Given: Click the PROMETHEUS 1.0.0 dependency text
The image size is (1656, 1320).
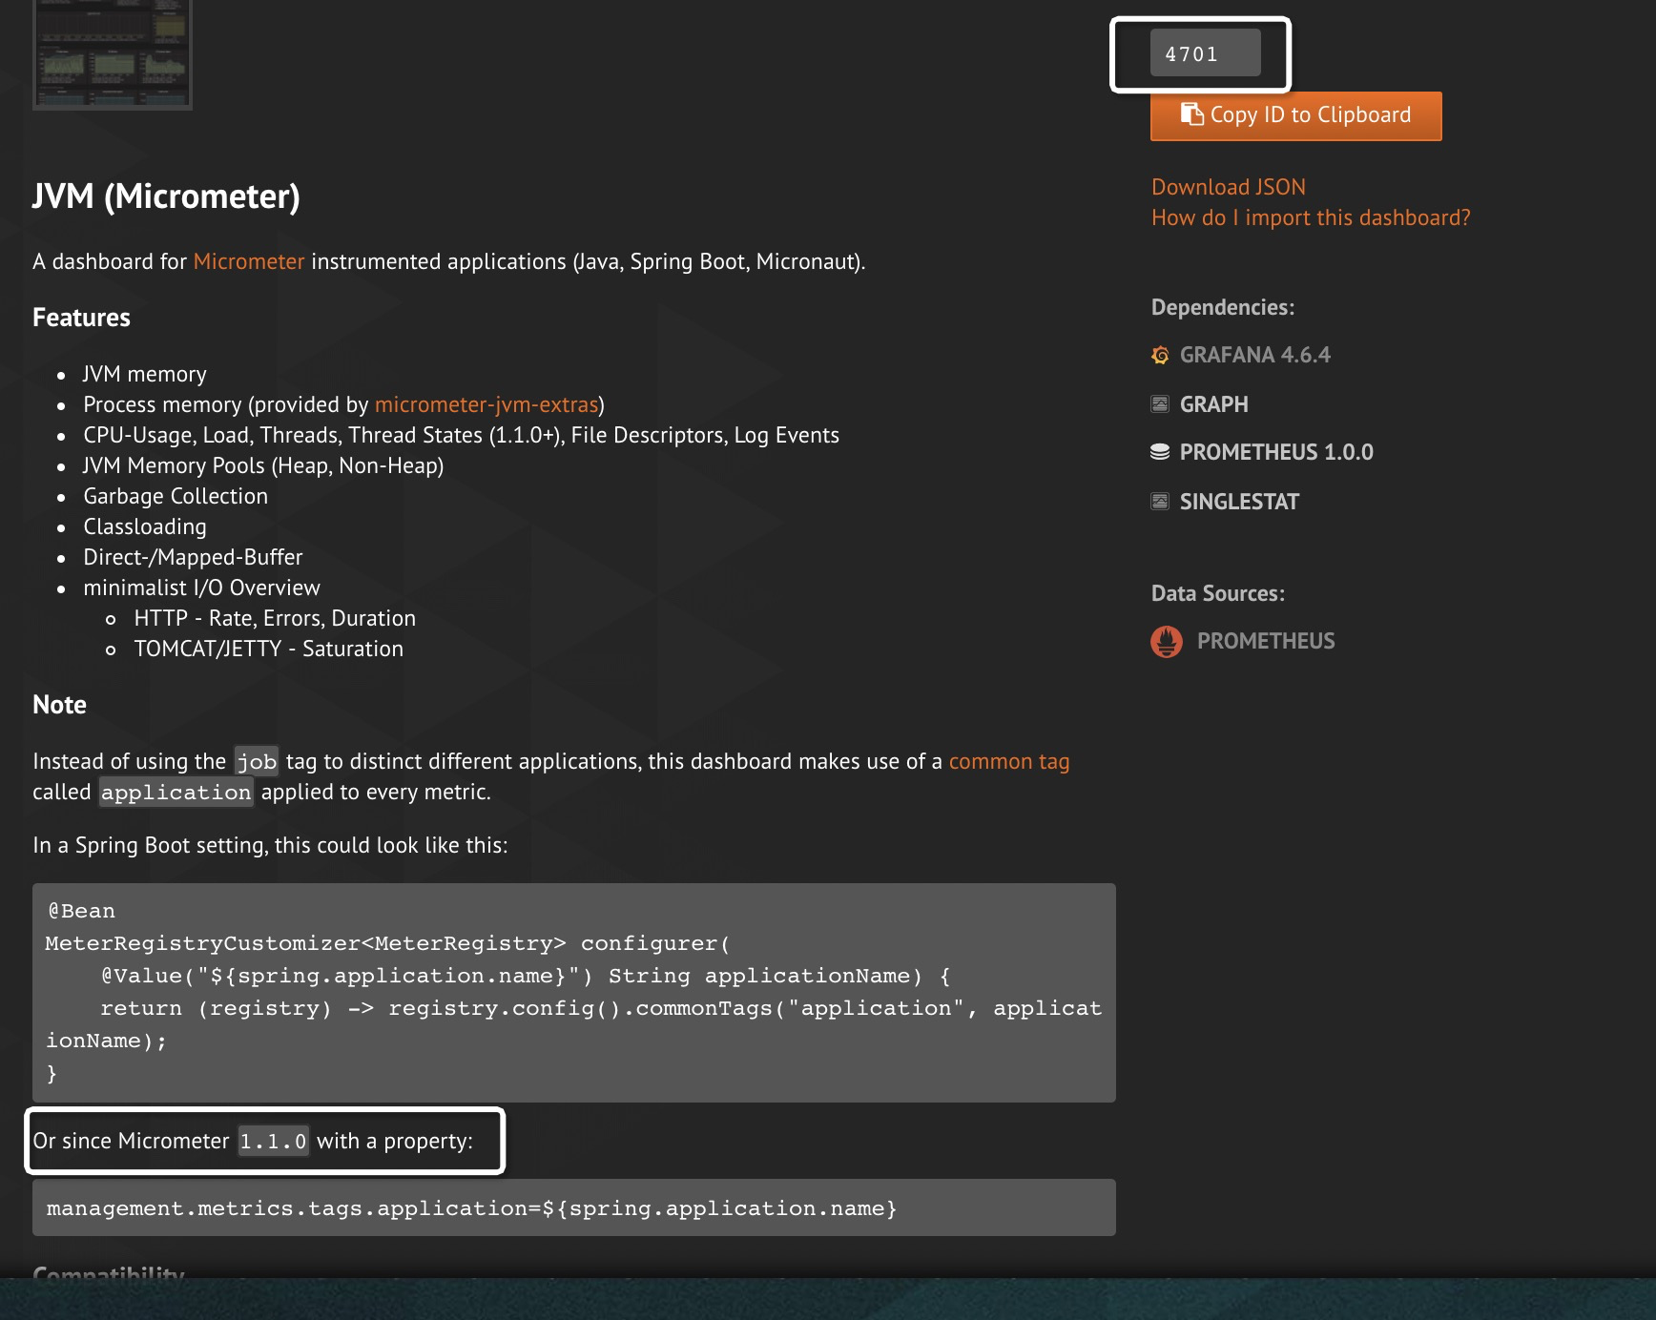Looking at the screenshot, I should pyautogui.click(x=1276, y=452).
